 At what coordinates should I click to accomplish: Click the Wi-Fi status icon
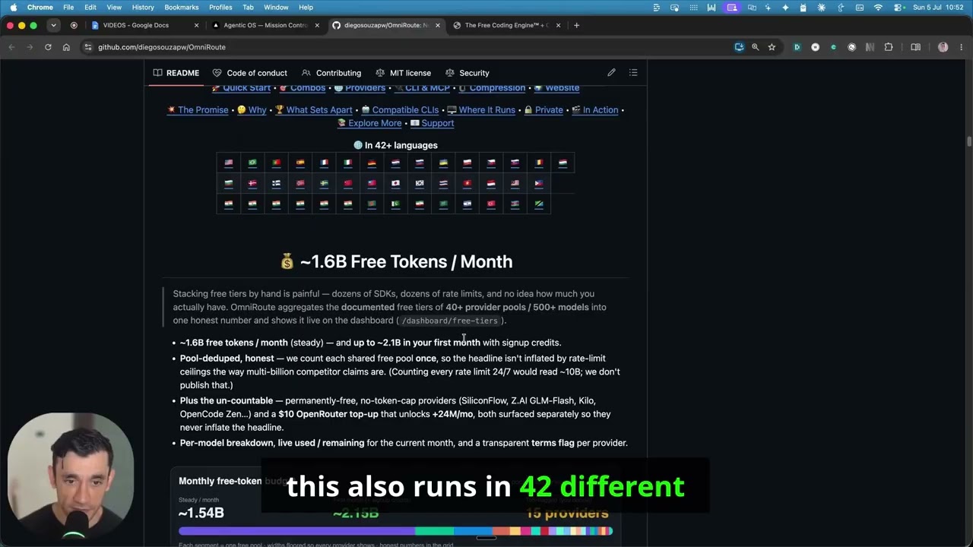tap(878, 7)
